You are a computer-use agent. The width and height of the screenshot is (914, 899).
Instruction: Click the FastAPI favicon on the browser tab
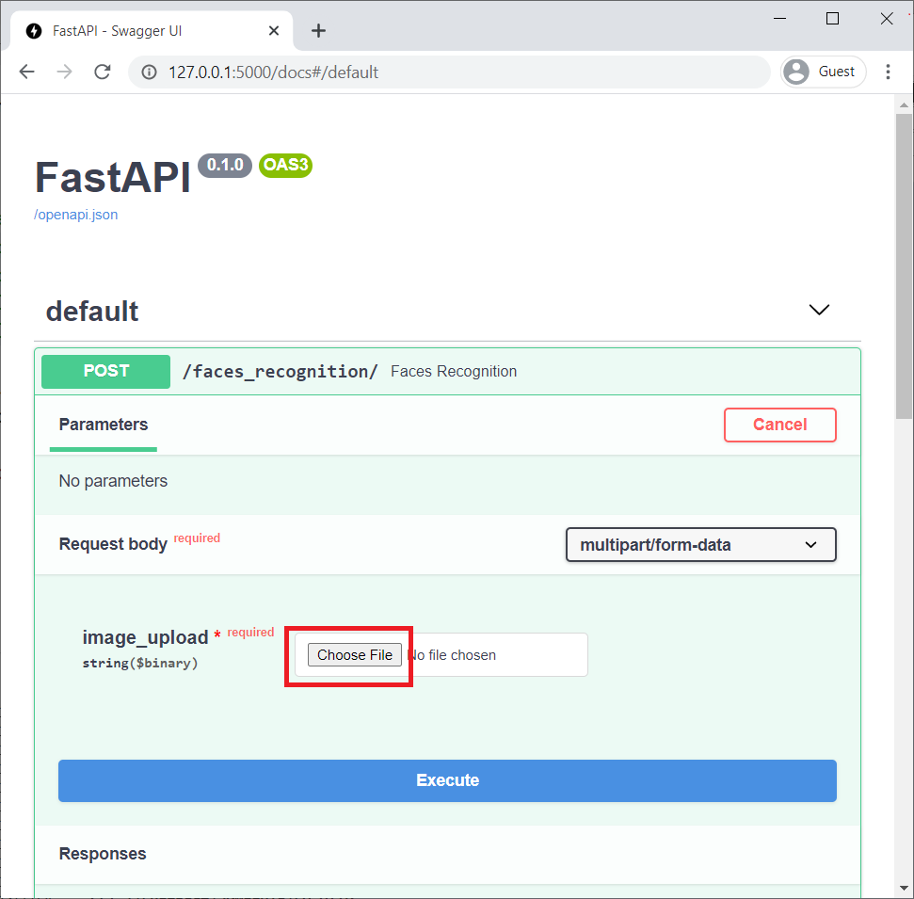point(32,30)
